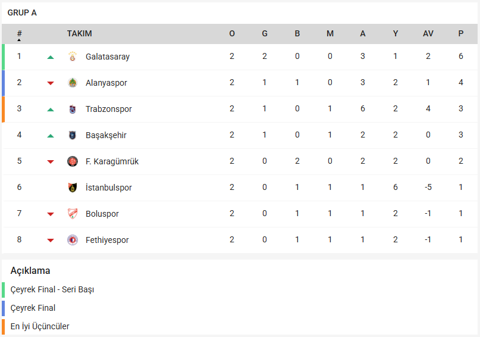Viewport: 480px width, 337px height.
Task: Sort standings by AV goal difference column
Action: click(x=428, y=34)
